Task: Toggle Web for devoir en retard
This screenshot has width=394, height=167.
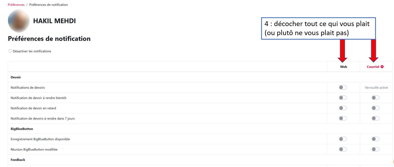Action: click(x=343, y=108)
